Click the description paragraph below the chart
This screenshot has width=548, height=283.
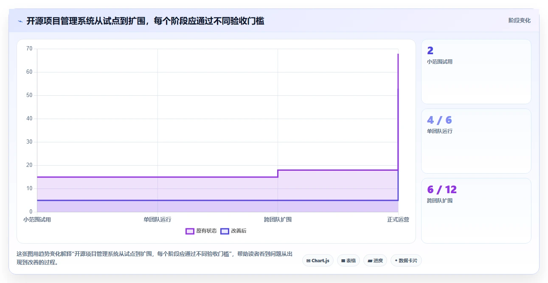155,258
